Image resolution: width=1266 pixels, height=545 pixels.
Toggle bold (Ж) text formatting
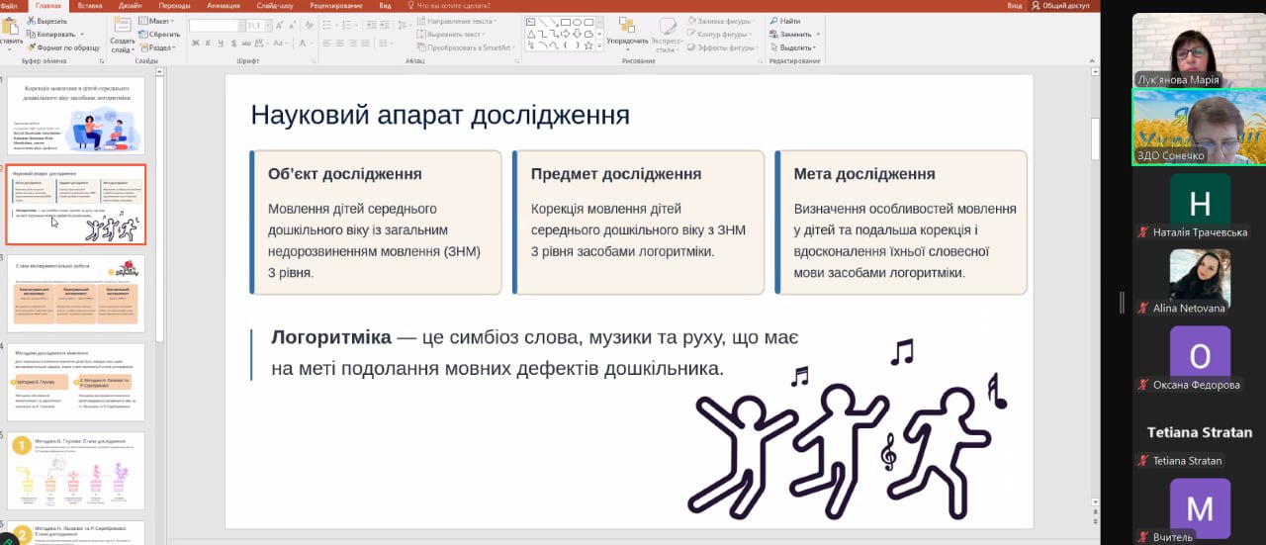195,43
